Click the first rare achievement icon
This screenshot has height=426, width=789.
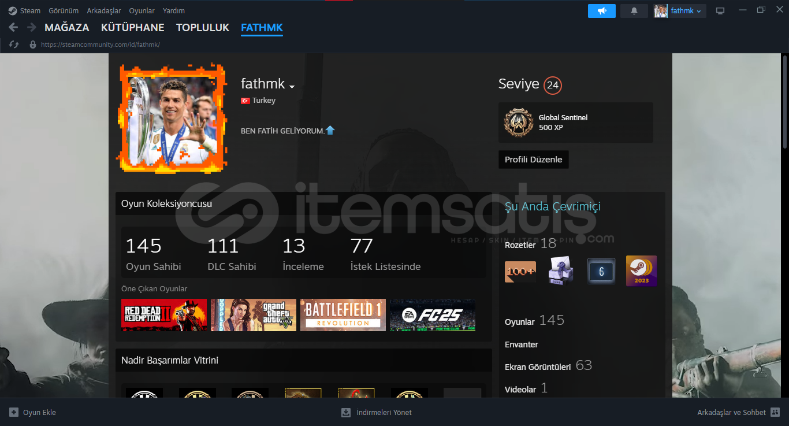pos(144,393)
